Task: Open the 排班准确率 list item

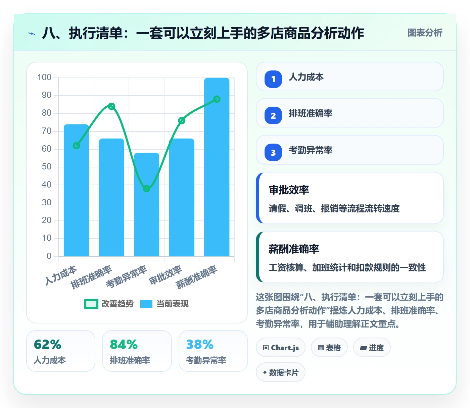Action: (350, 113)
